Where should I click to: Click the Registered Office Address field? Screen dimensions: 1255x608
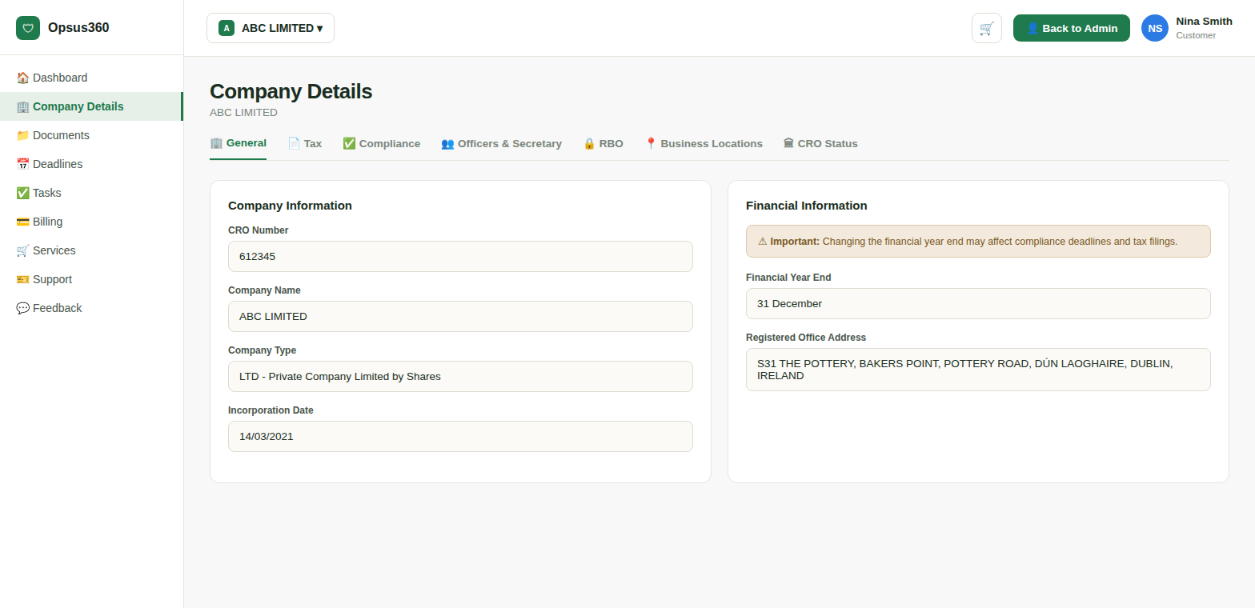point(978,370)
